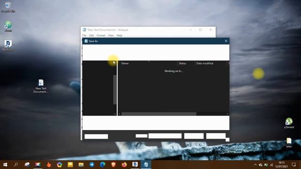Open the Recycle Bin desktop icon
The height and width of the screenshot is (169, 301).
coord(8,7)
